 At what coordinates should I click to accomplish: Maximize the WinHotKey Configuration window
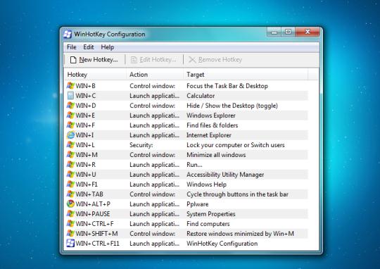click(288, 32)
